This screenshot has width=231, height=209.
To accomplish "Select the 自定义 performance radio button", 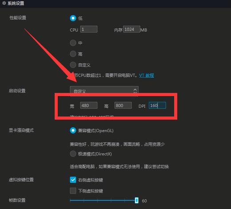I will point(73,65).
